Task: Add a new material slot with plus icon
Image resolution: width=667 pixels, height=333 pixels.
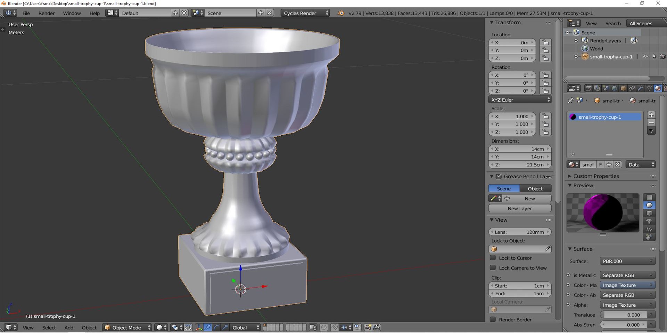Action: point(651,115)
